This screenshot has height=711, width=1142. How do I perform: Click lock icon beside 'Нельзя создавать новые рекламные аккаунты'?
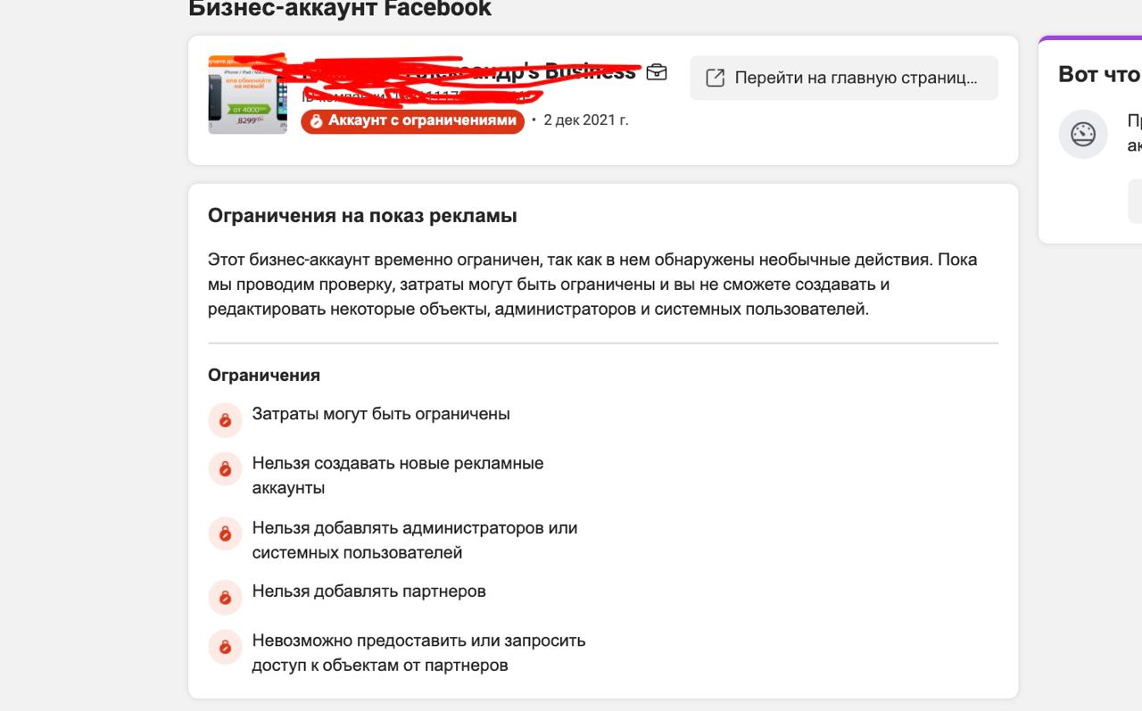click(225, 468)
